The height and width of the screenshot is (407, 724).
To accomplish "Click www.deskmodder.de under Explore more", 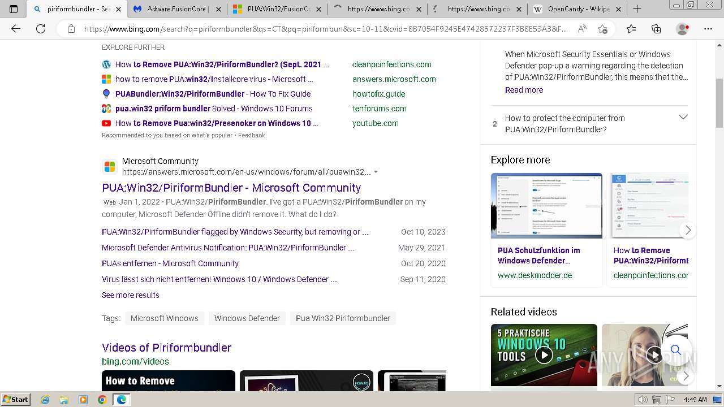I will pyautogui.click(x=535, y=275).
